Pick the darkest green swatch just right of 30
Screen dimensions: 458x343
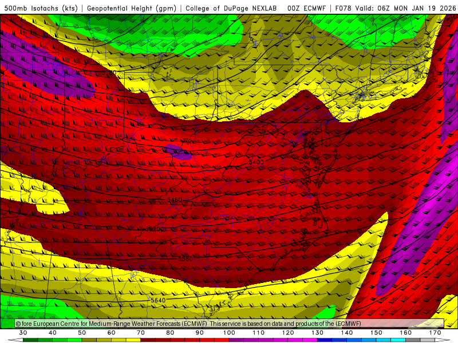click(x=30, y=340)
